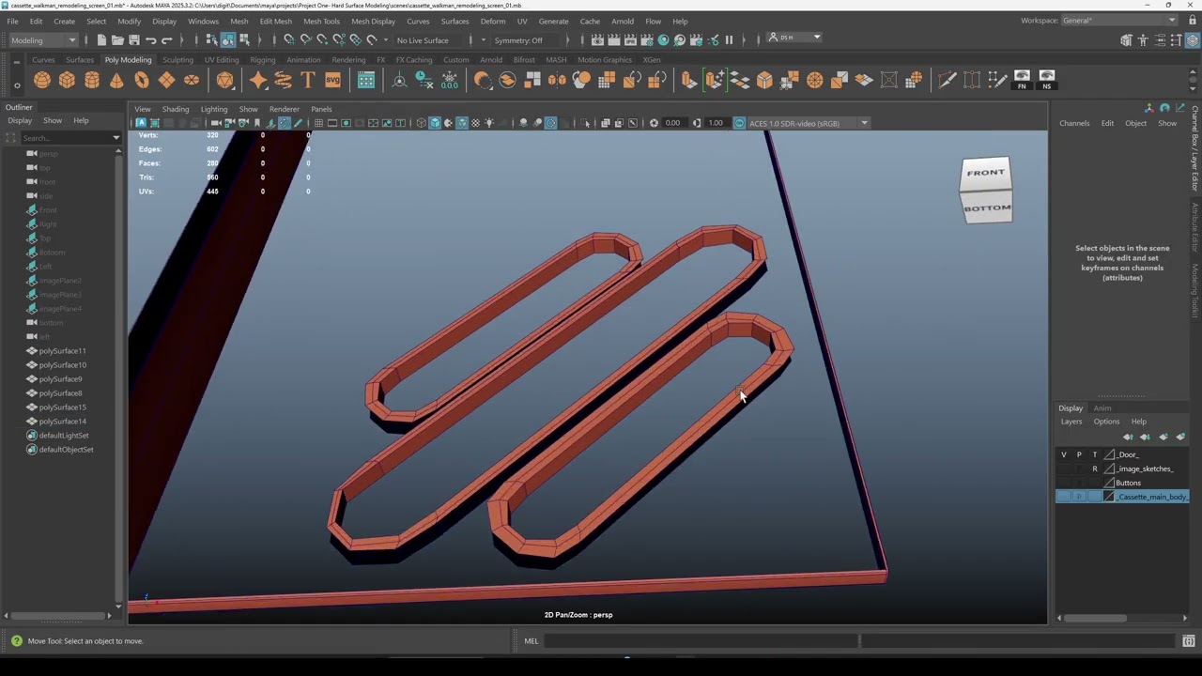Toggle R display type of _image_sketches_ layer

[x=1094, y=469]
